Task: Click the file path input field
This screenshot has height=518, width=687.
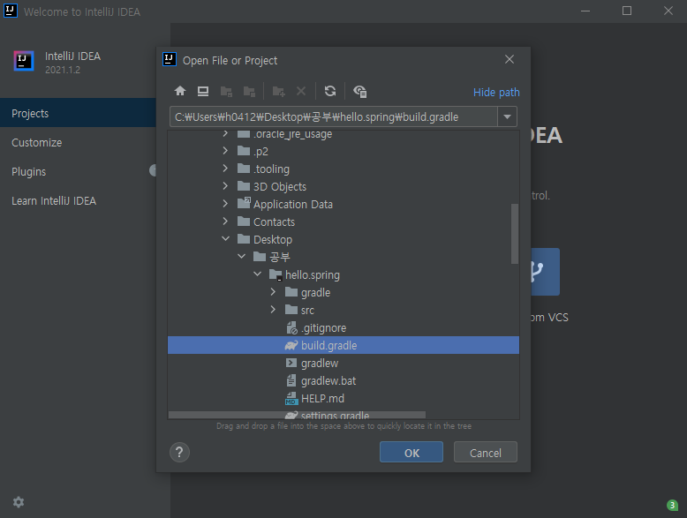Action: click(x=334, y=116)
